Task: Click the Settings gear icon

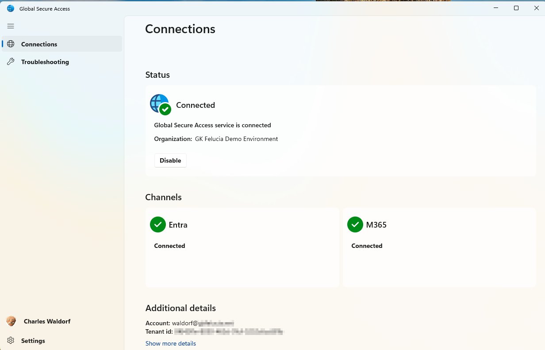Action: click(11, 341)
